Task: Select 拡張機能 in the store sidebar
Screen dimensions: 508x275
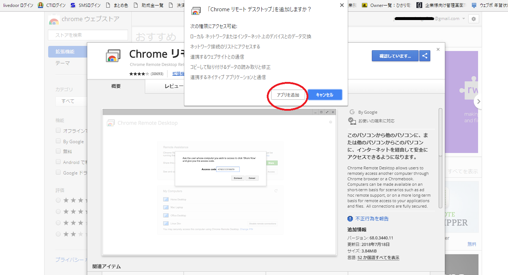Action: click(68, 52)
